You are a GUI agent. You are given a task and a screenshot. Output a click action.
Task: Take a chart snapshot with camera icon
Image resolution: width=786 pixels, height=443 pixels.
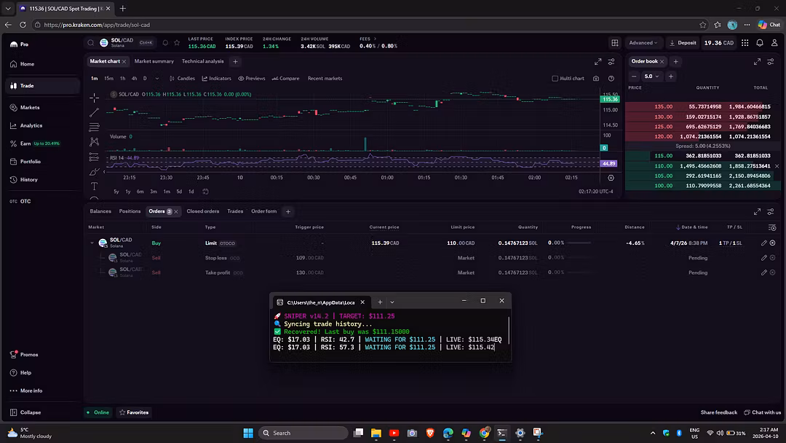tap(596, 78)
